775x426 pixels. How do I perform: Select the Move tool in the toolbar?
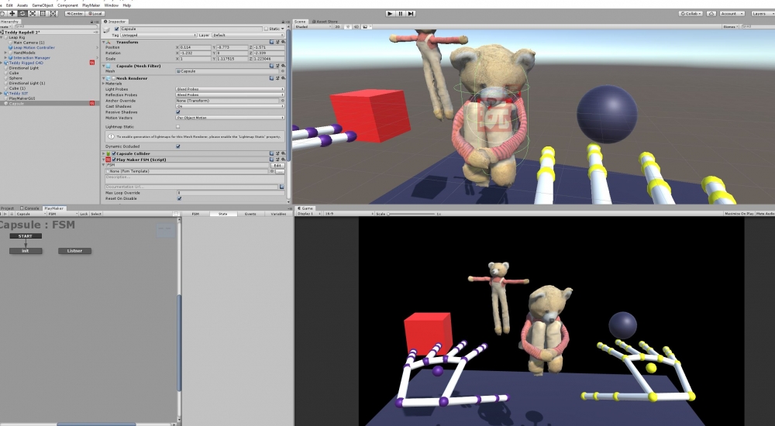13,13
